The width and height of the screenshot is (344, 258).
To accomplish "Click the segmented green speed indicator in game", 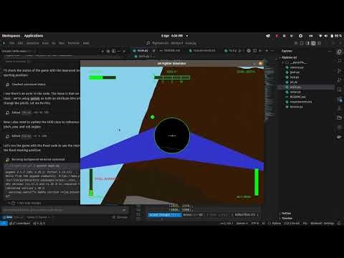I will pyautogui.click(x=172, y=77).
